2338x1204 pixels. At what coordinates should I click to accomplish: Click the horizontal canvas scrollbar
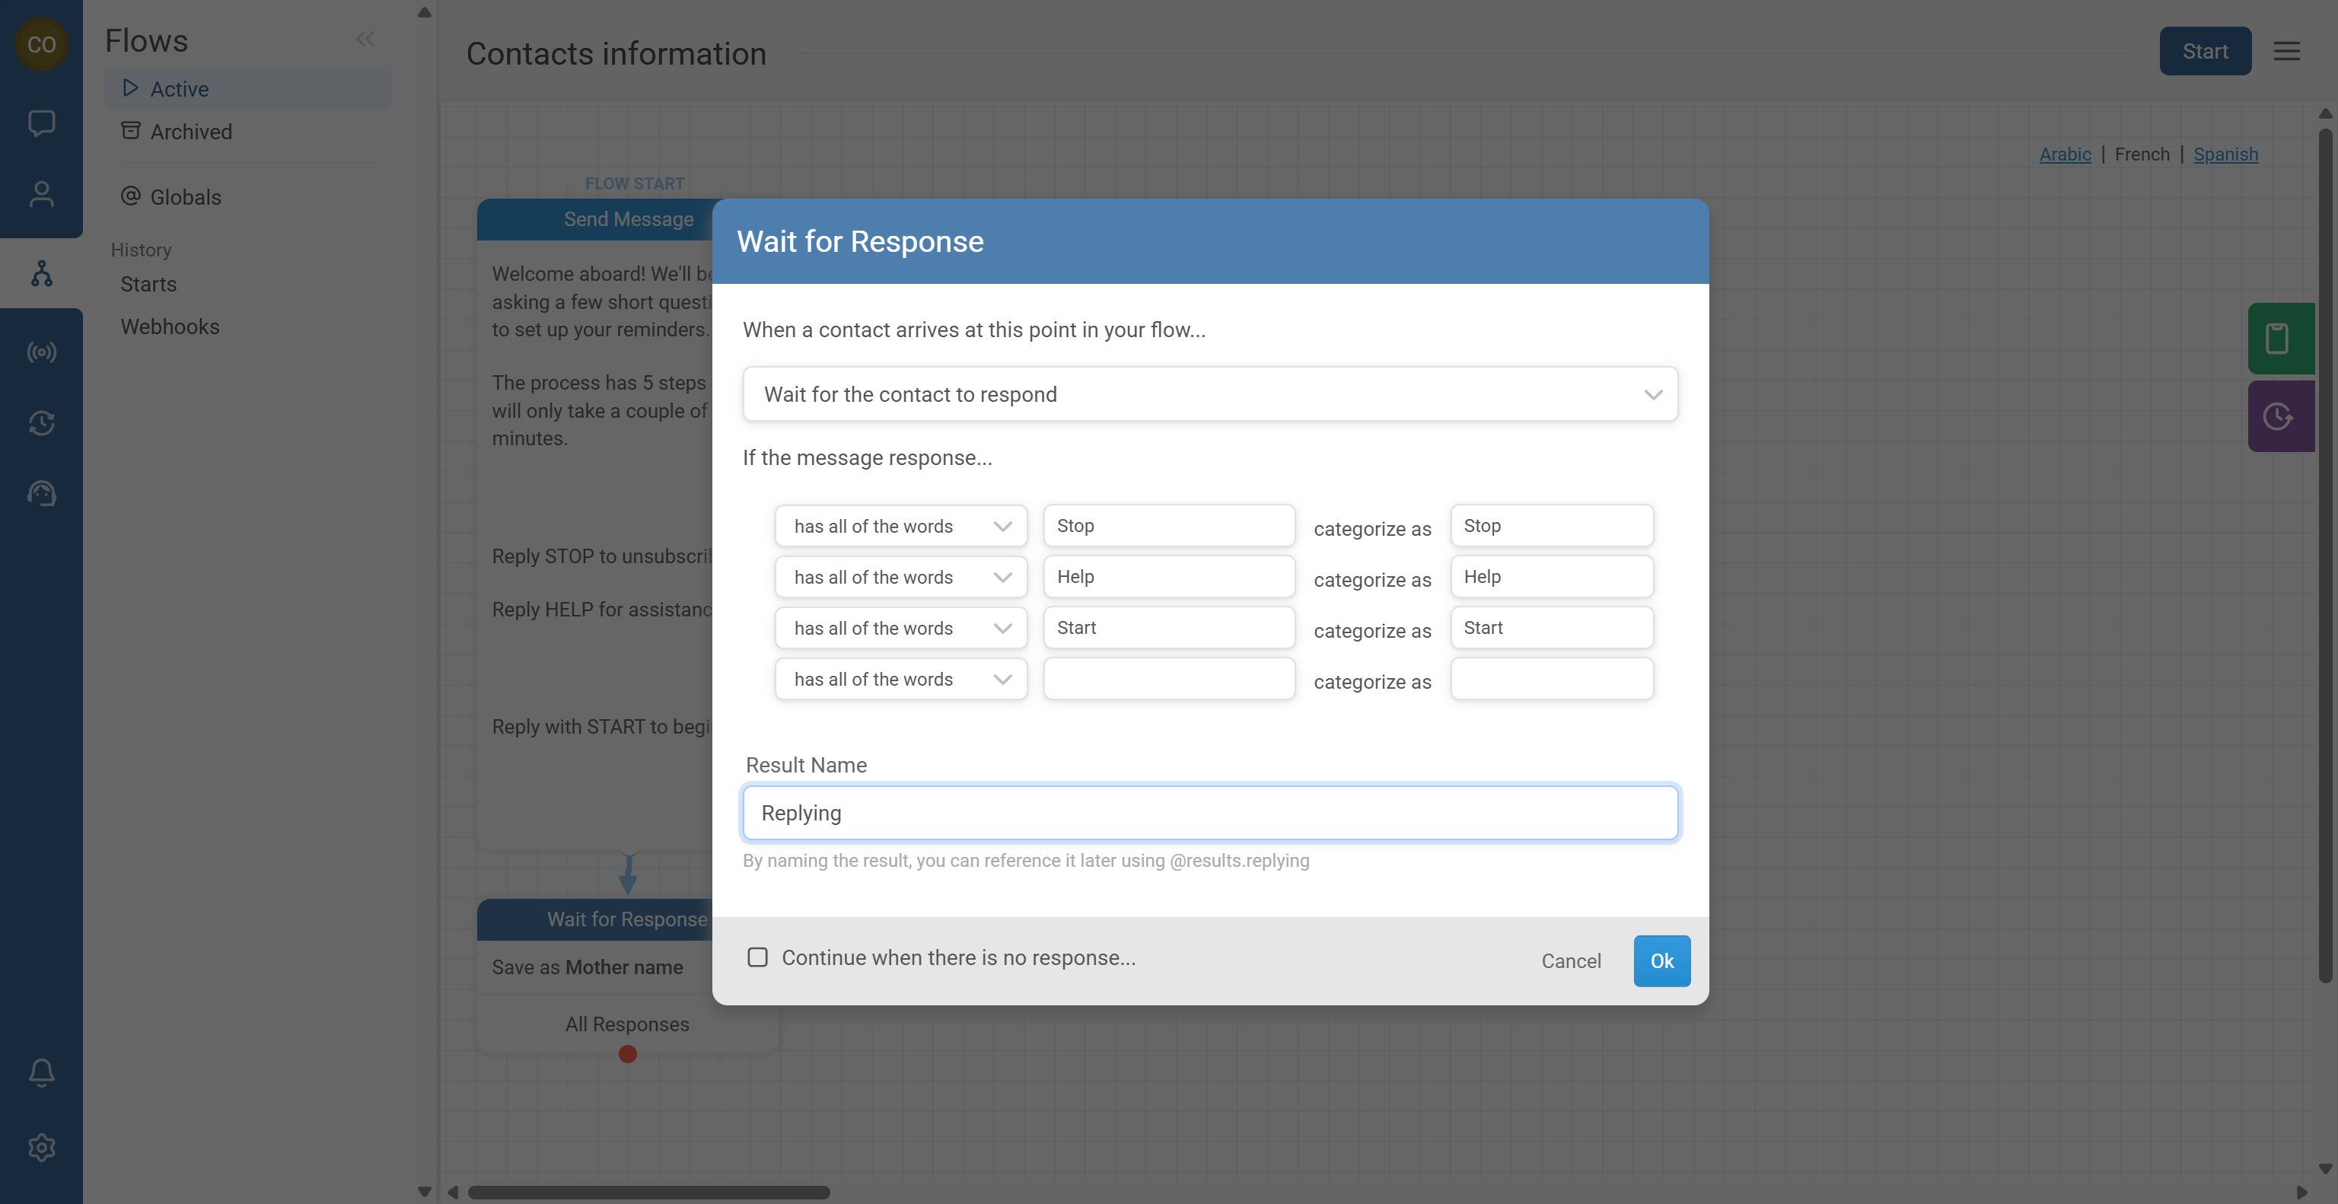click(648, 1193)
